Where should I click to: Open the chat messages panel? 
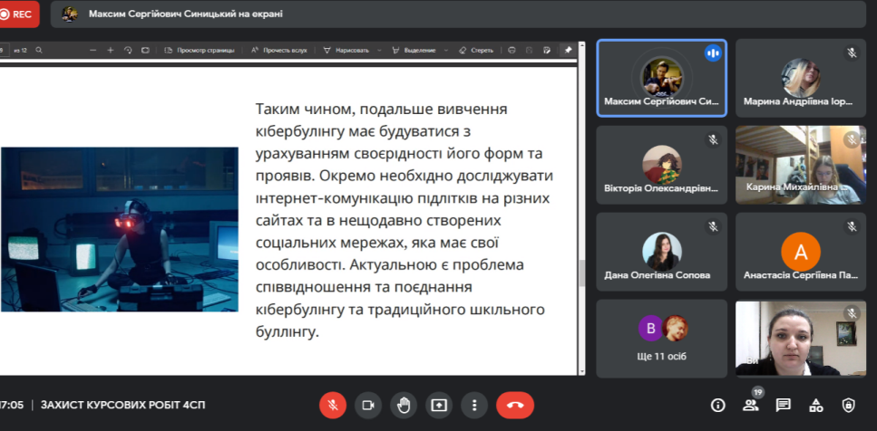pos(784,405)
